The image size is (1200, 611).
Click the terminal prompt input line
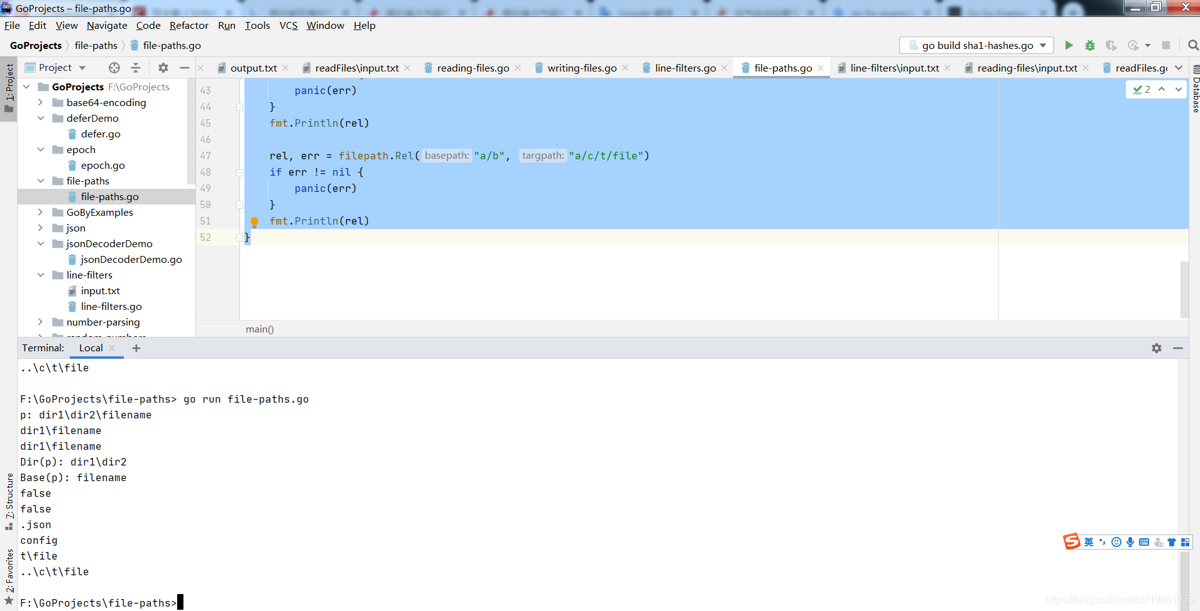pos(101,603)
